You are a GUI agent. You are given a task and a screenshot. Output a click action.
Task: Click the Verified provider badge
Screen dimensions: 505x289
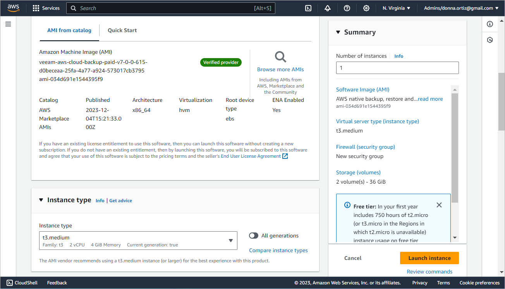click(x=221, y=62)
